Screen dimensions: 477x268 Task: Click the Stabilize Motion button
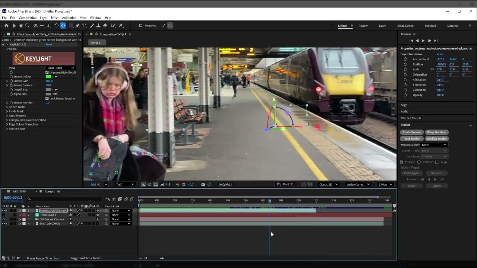tap(436, 138)
